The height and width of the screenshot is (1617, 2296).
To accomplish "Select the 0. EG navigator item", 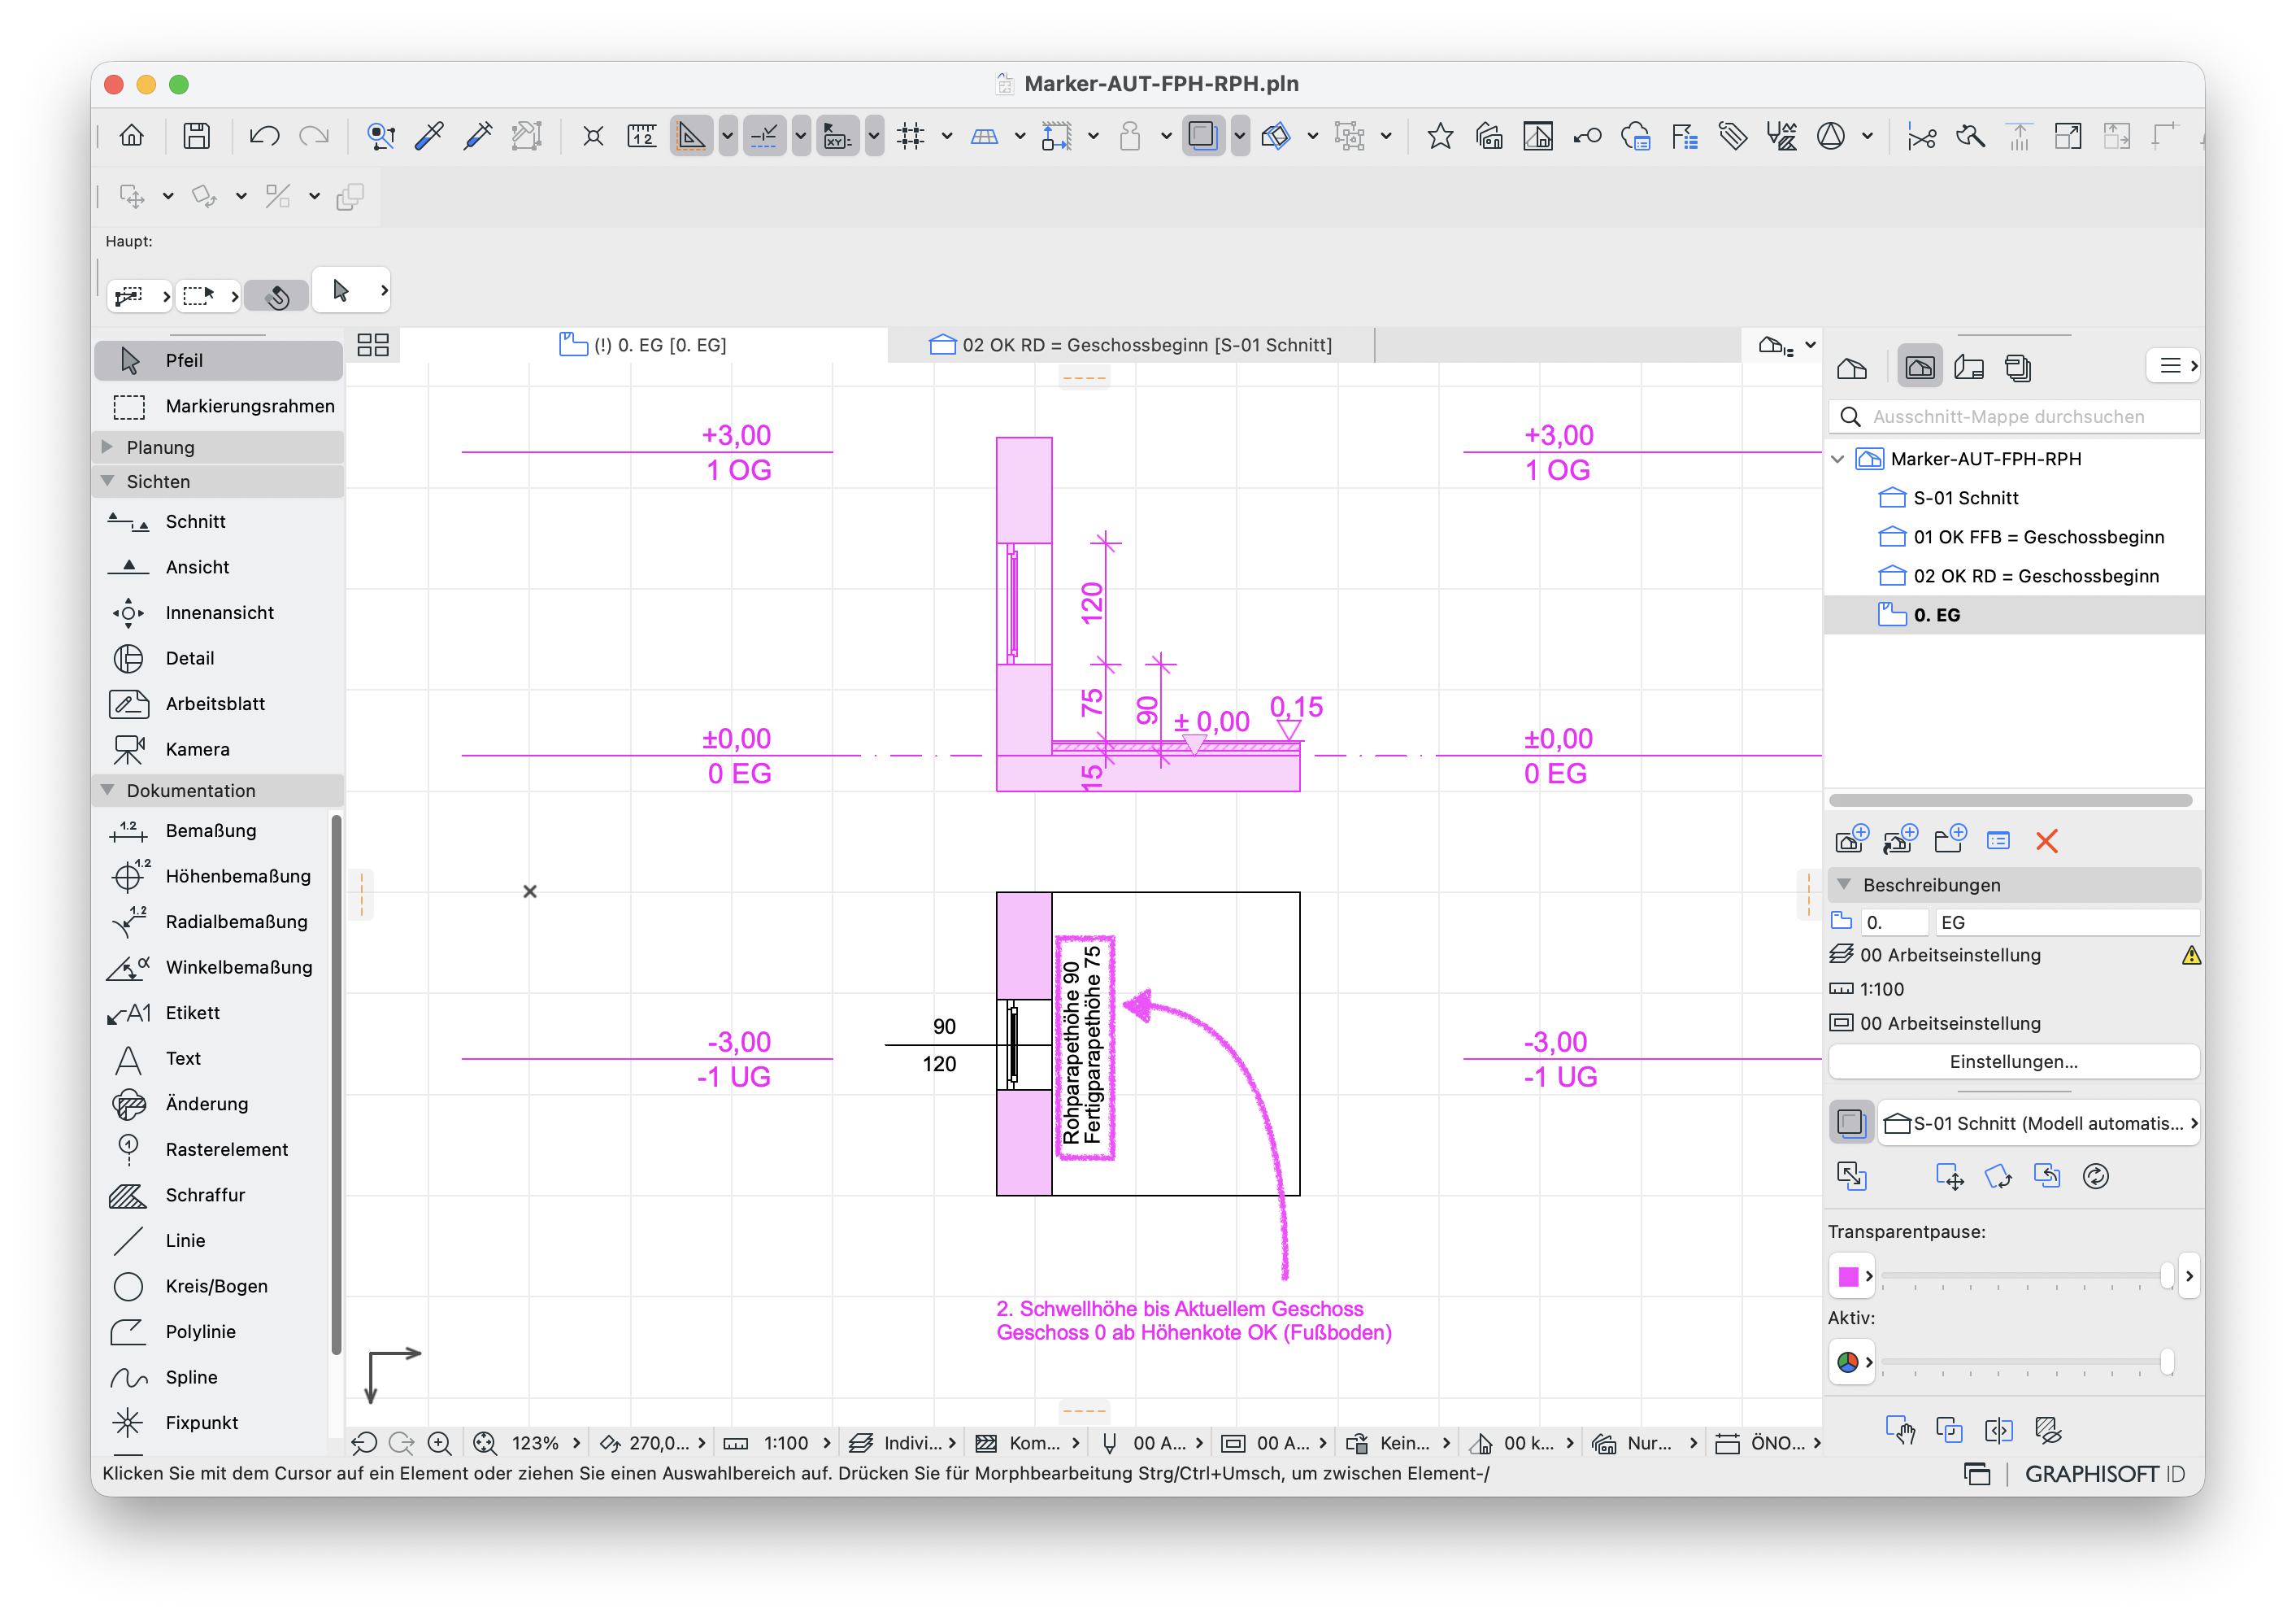I will [x=2014, y=616].
